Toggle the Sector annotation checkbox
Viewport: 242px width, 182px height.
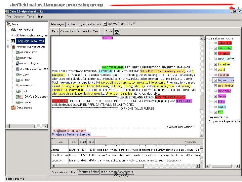click(x=215, y=96)
